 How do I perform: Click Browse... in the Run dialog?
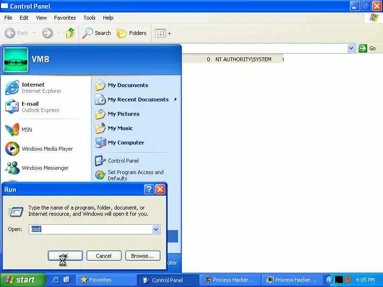point(143,256)
